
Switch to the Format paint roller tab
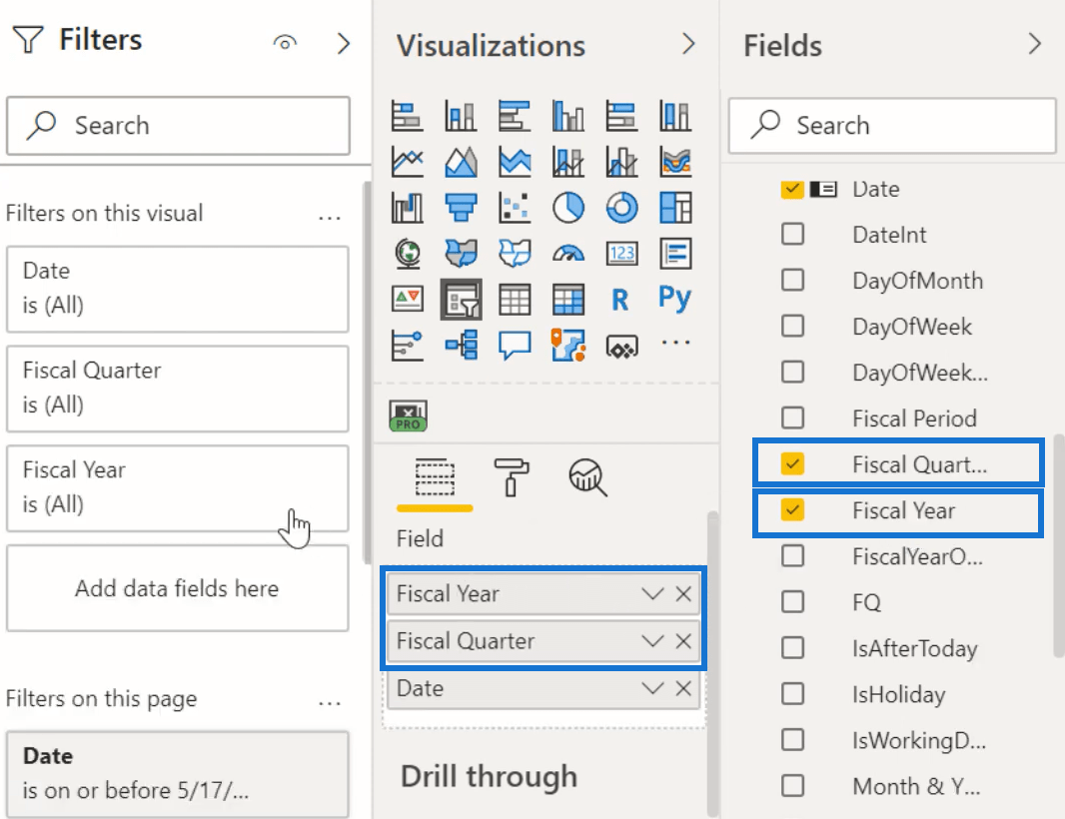coord(511,476)
